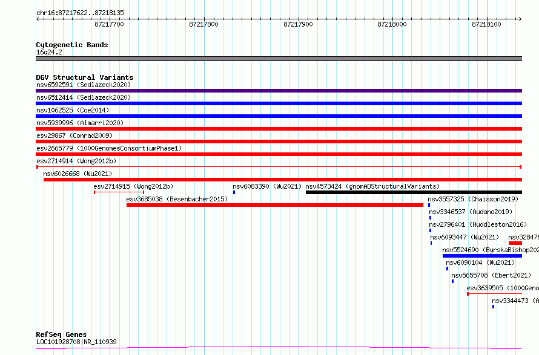This screenshot has width=539, height=355.
Task: Open the nsv6512414 (Sedlazeck2020) label
Action: coord(84,97)
